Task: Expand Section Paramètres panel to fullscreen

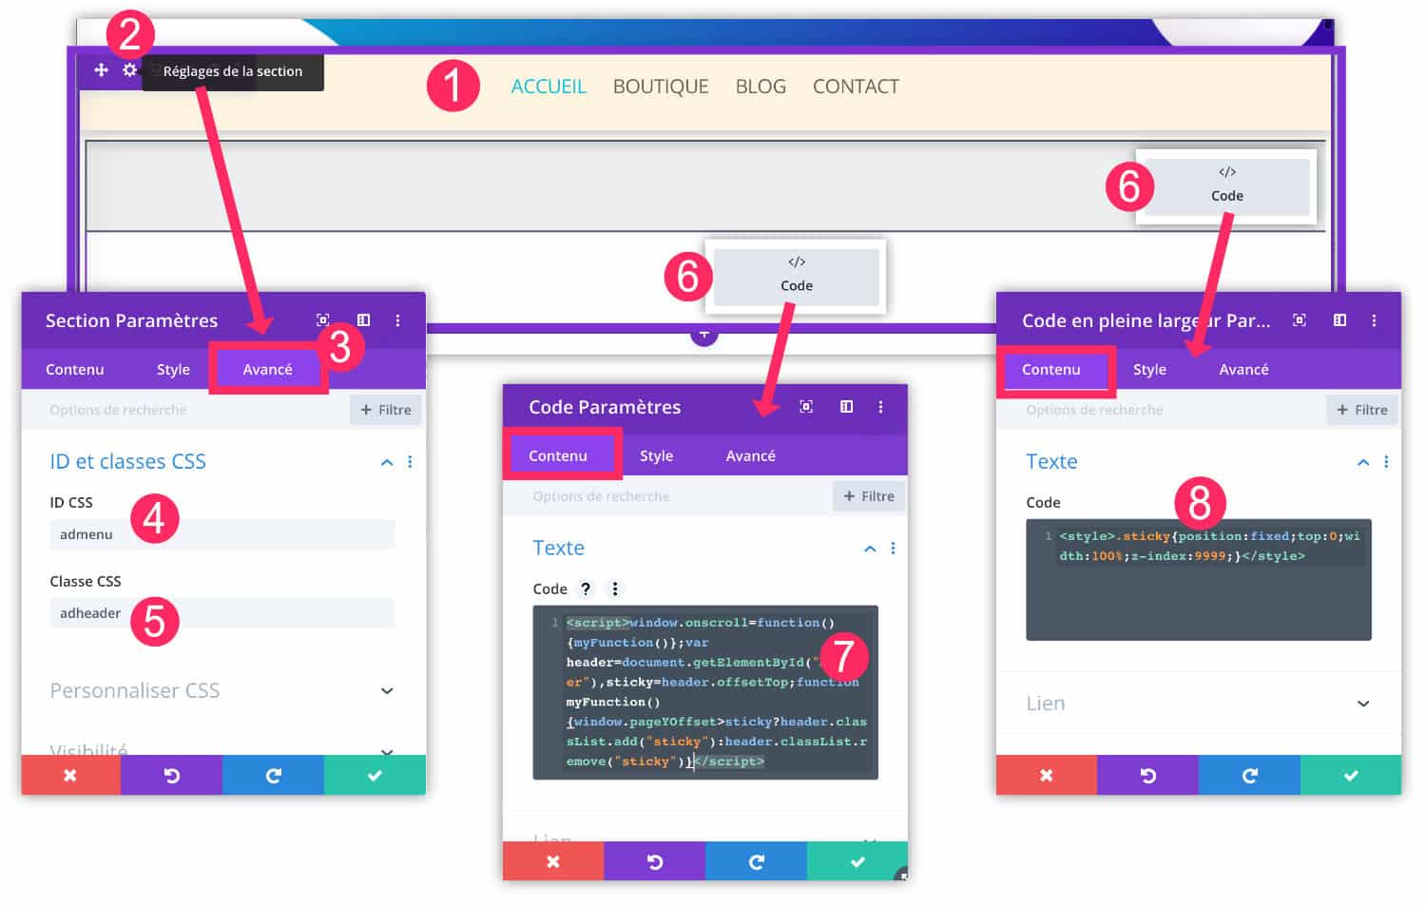Action: (323, 320)
